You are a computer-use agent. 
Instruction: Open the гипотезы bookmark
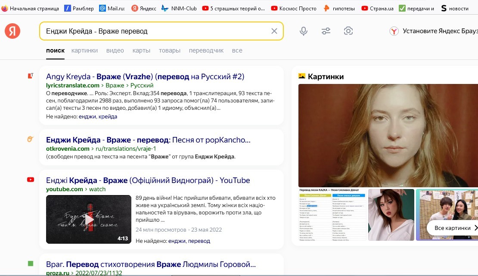[x=339, y=8]
